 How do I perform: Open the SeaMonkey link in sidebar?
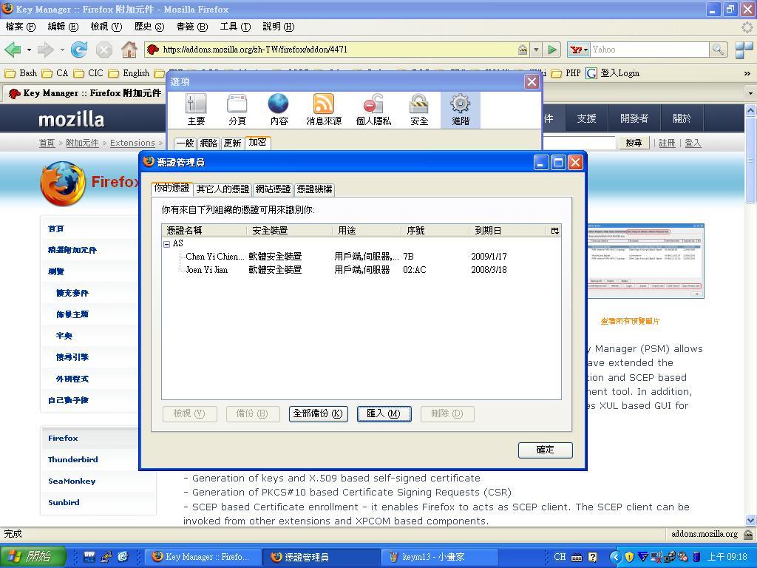point(72,481)
